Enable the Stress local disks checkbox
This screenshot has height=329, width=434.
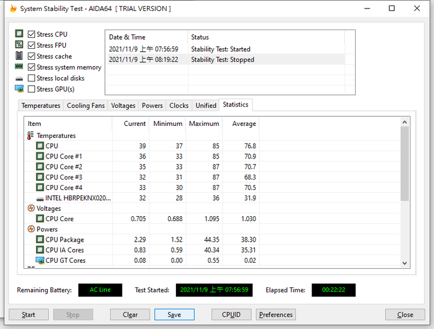point(31,78)
